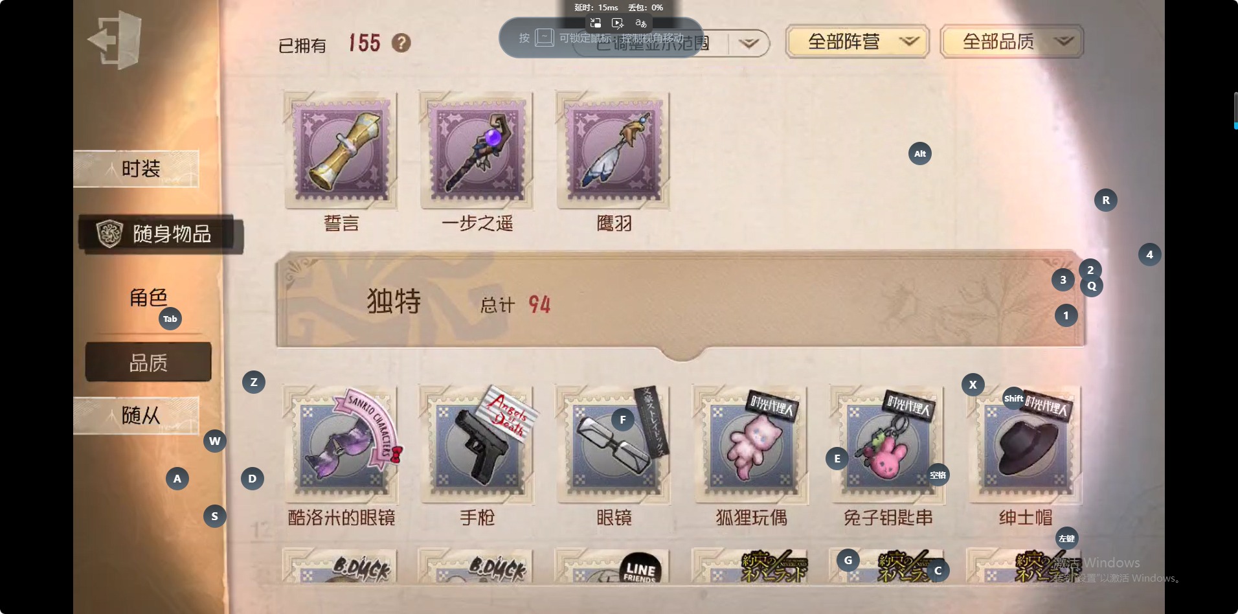Screen dimensions: 1238x614
Task: Choose the 手枪 pistol accessory
Action: 477,444
